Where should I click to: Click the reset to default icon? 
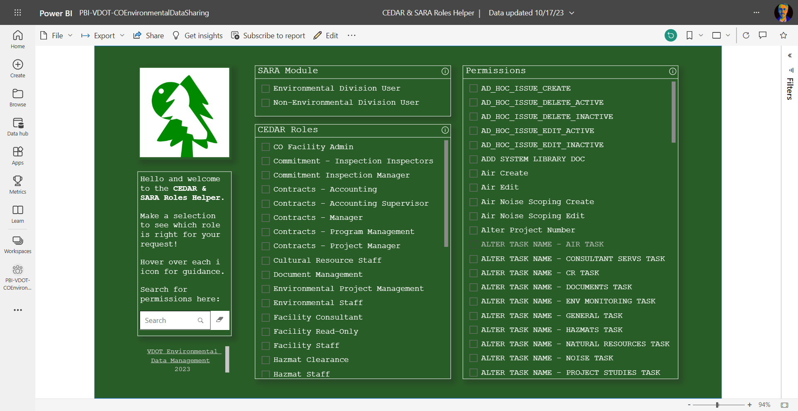click(x=670, y=36)
